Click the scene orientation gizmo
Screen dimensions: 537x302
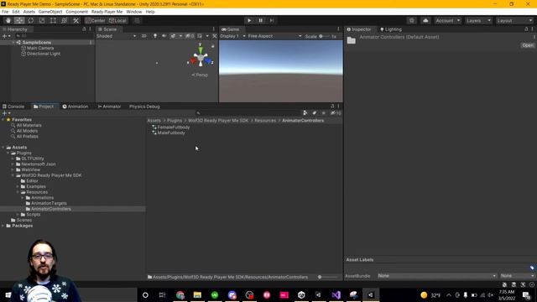tap(201, 58)
